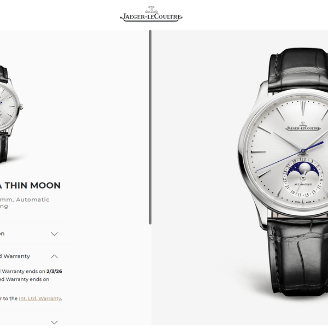Click the upper black leather strap
The height and width of the screenshot is (328, 328).
tap(298, 70)
